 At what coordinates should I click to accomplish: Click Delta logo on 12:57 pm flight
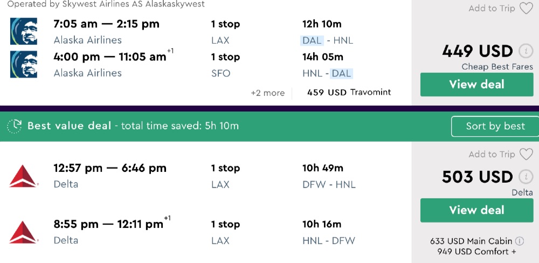[x=24, y=176]
